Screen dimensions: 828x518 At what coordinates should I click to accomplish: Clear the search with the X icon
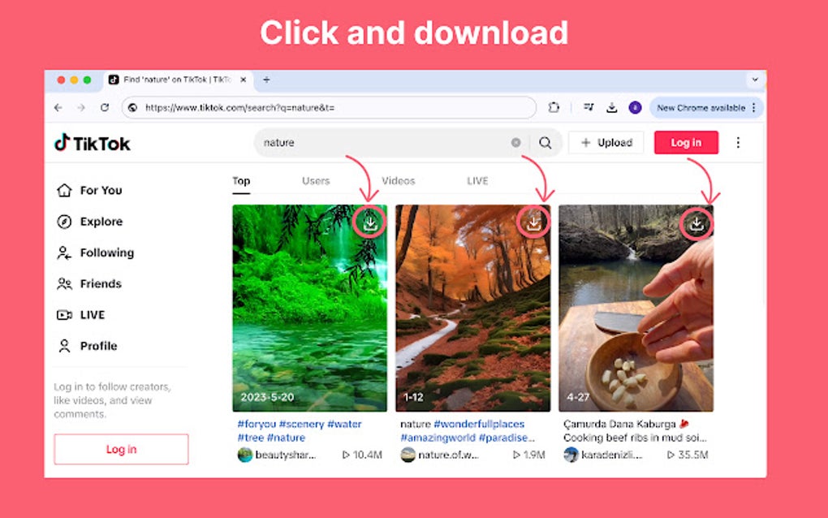516,142
